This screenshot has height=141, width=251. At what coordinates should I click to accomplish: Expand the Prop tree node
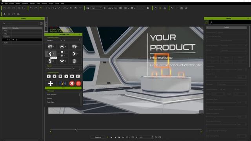[x=3, y=31]
